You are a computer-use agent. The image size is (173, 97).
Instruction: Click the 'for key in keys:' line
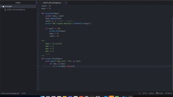pos(58,64)
